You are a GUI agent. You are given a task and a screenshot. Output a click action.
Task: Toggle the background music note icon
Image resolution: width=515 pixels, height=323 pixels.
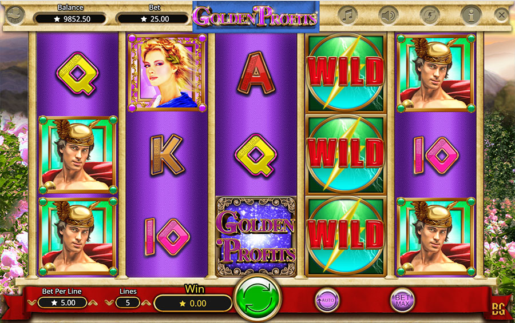pyautogui.click(x=347, y=15)
